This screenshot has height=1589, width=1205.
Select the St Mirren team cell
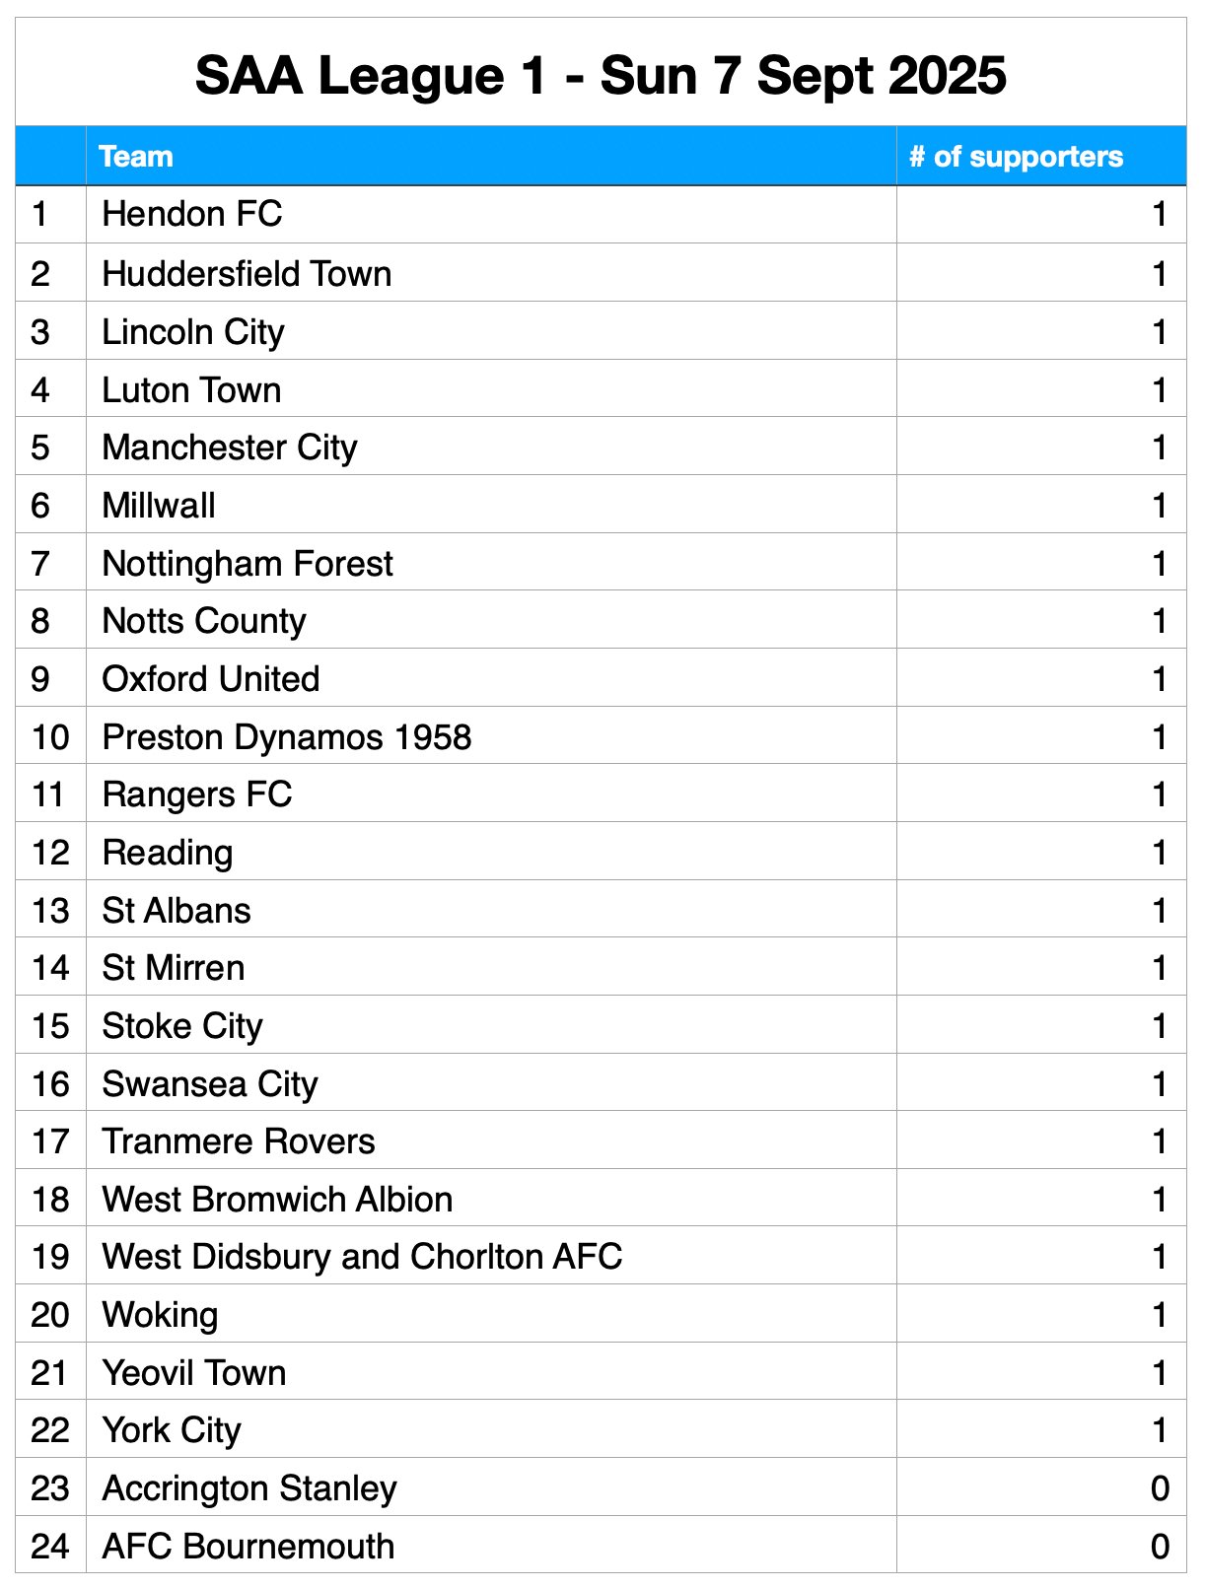pos(174,968)
